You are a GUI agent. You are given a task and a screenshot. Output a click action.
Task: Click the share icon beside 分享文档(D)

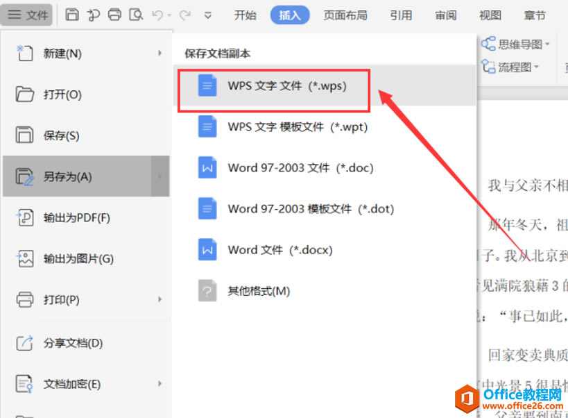click(x=25, y=343)
